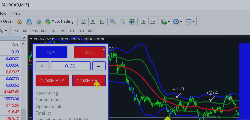Click the Market Watch scrollbar thumb
Screen dimensions: 250x120
tap(23, 114)
